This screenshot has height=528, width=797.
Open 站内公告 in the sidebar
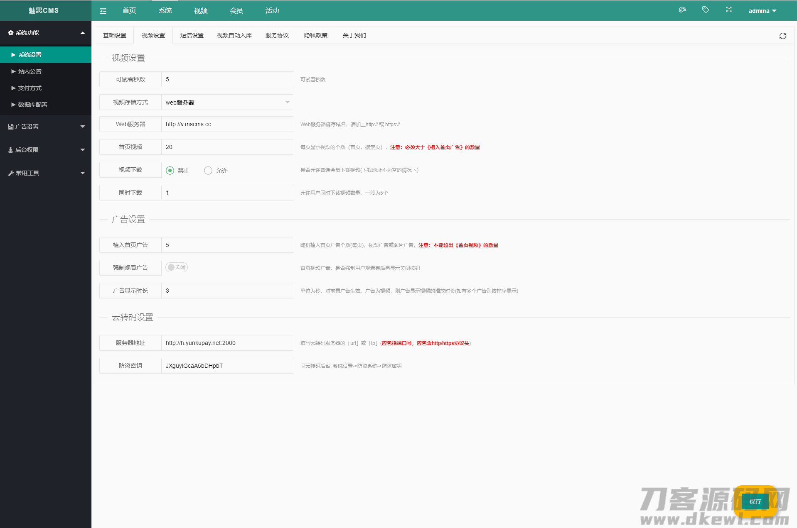[x=30, y=71]
